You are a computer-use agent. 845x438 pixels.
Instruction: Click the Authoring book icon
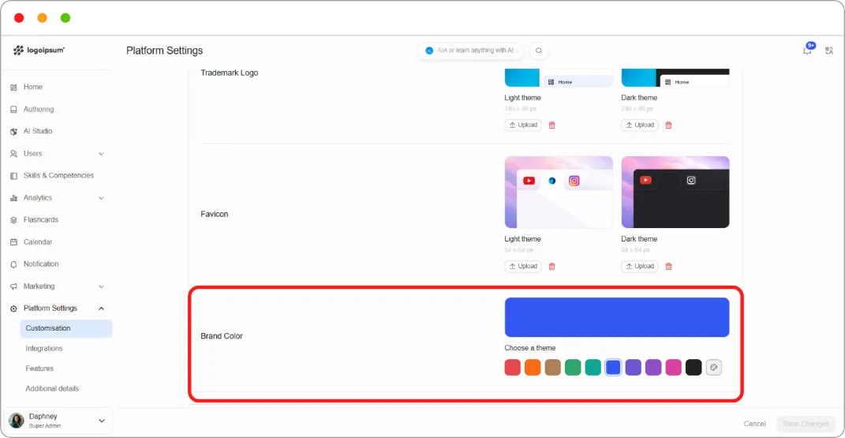pos(13,110)
